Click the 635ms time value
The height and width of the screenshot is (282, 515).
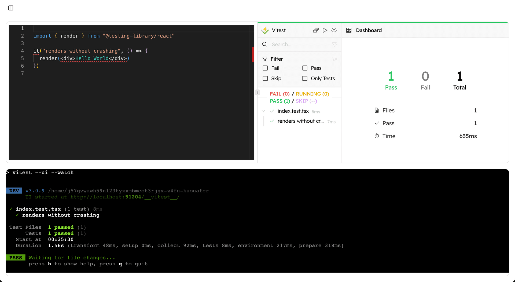(468, 136)
